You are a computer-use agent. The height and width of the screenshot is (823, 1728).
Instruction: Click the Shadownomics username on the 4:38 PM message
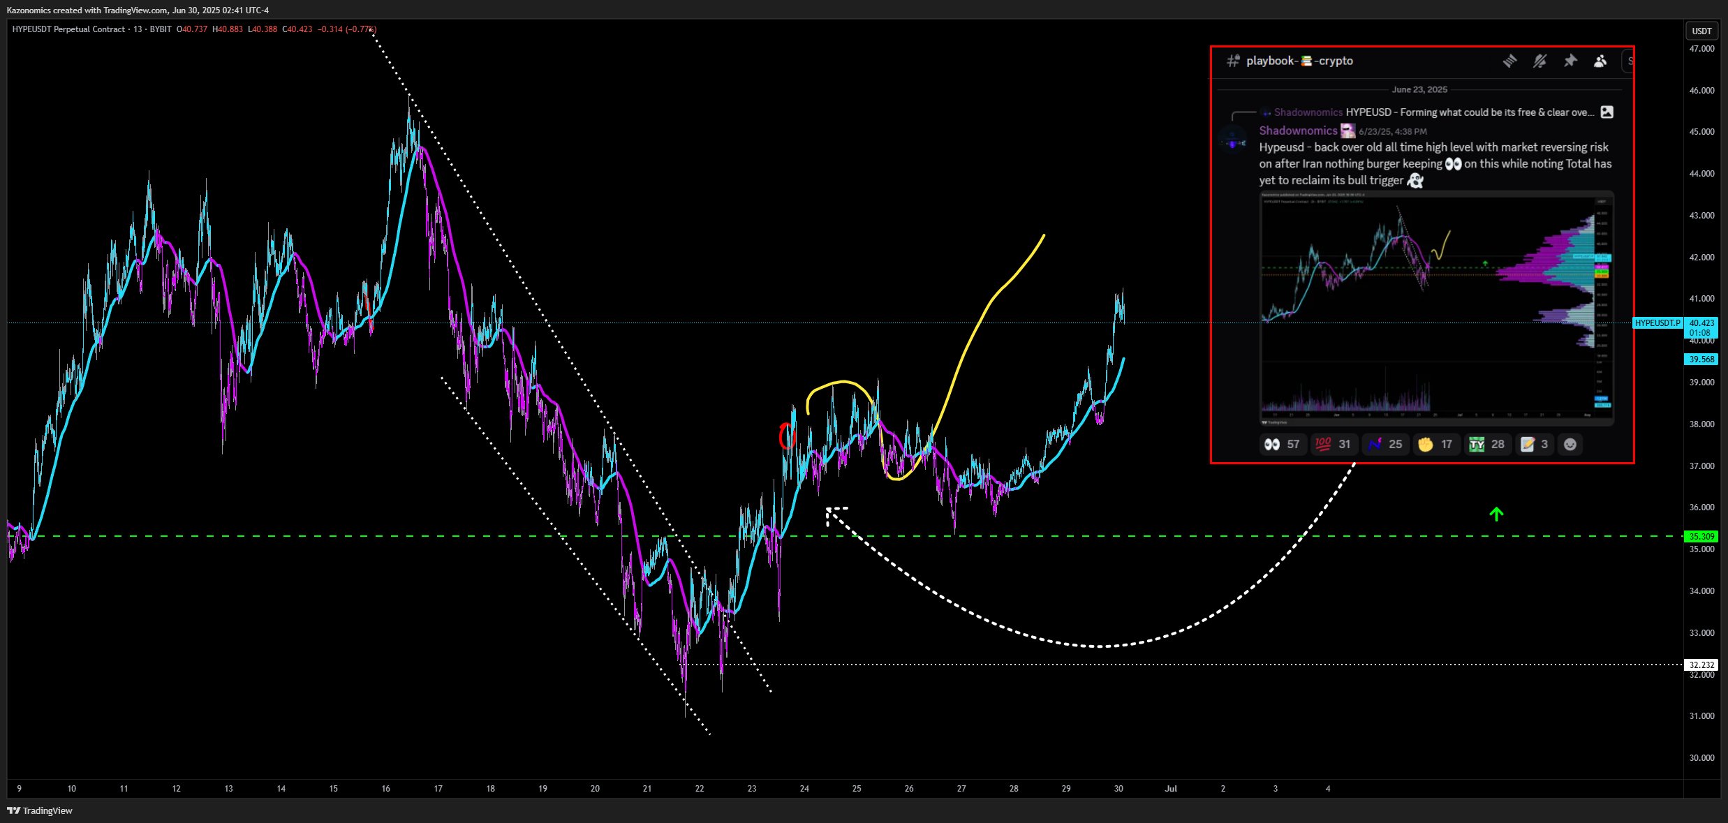coord(1298,131)
